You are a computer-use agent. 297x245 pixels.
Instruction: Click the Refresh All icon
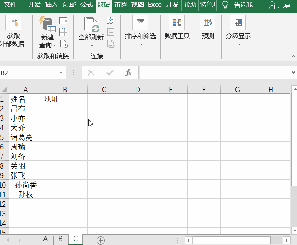pyautogui.click(x=92, y=24)
